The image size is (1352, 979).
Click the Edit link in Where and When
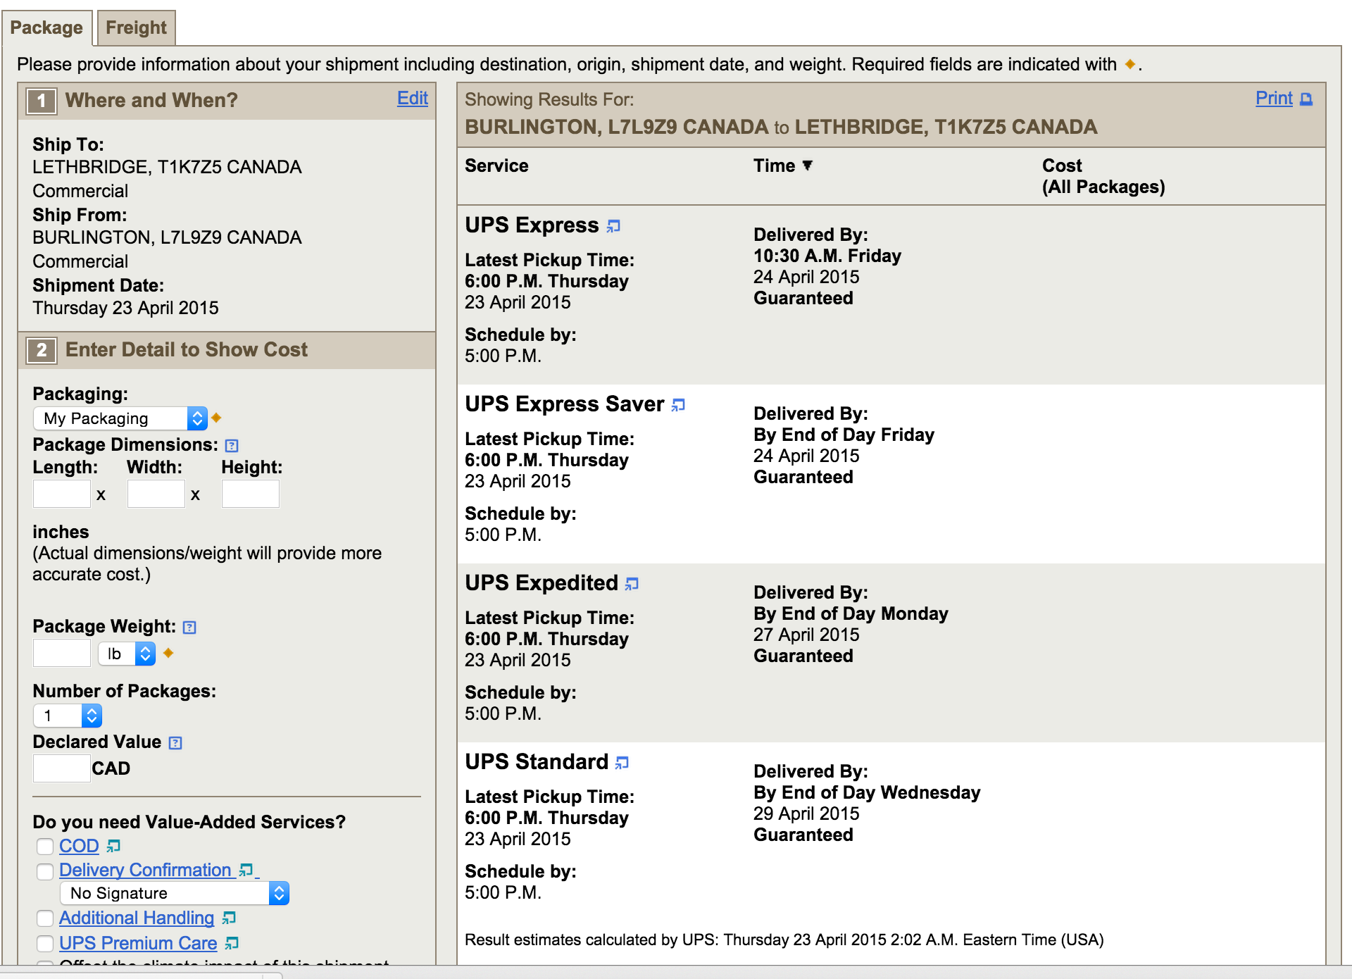[x=412, y=99]
